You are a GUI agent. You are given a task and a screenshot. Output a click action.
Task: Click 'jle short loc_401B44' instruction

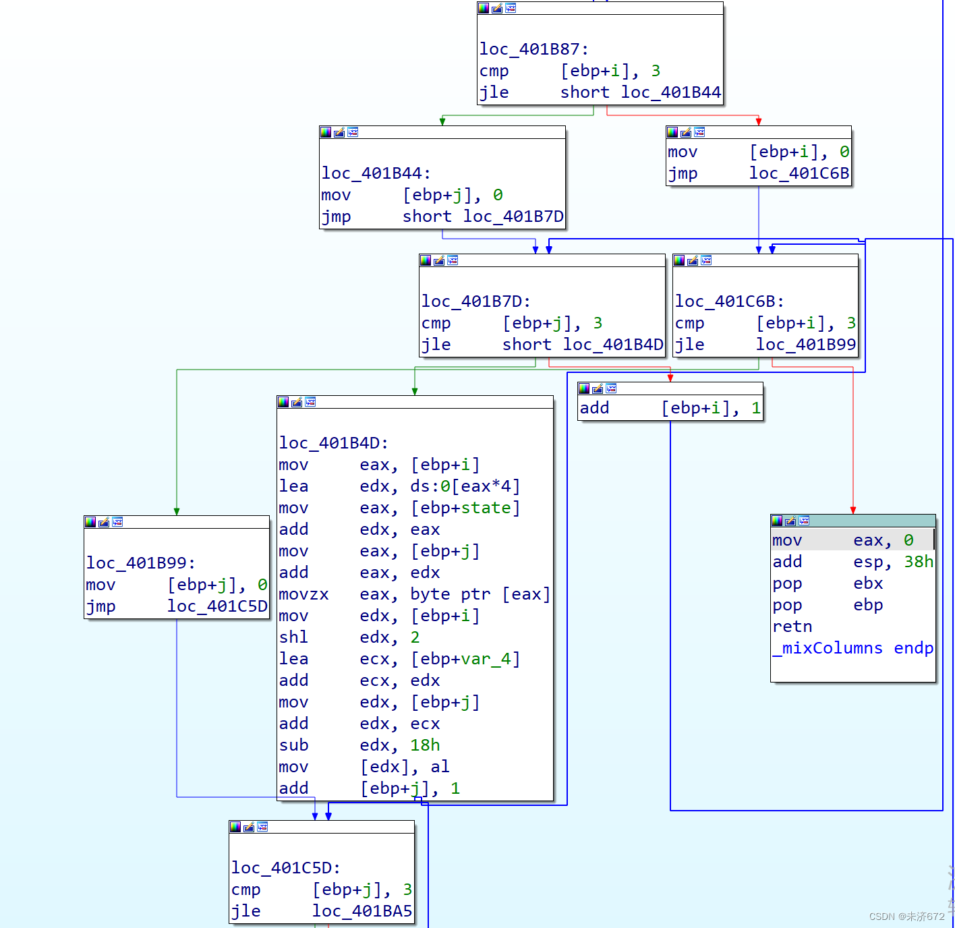[600, 92]
